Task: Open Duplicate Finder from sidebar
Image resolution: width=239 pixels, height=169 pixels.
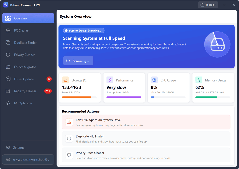Action: 28,43
